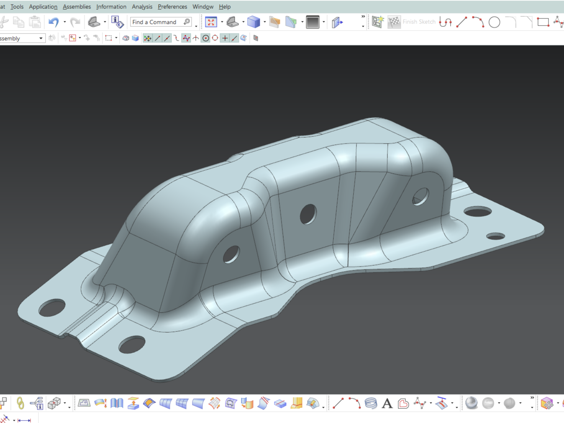Open the Assembly selection scope dropdown
This screenshot has width=564, height=423.
click(x=41, y=38)
